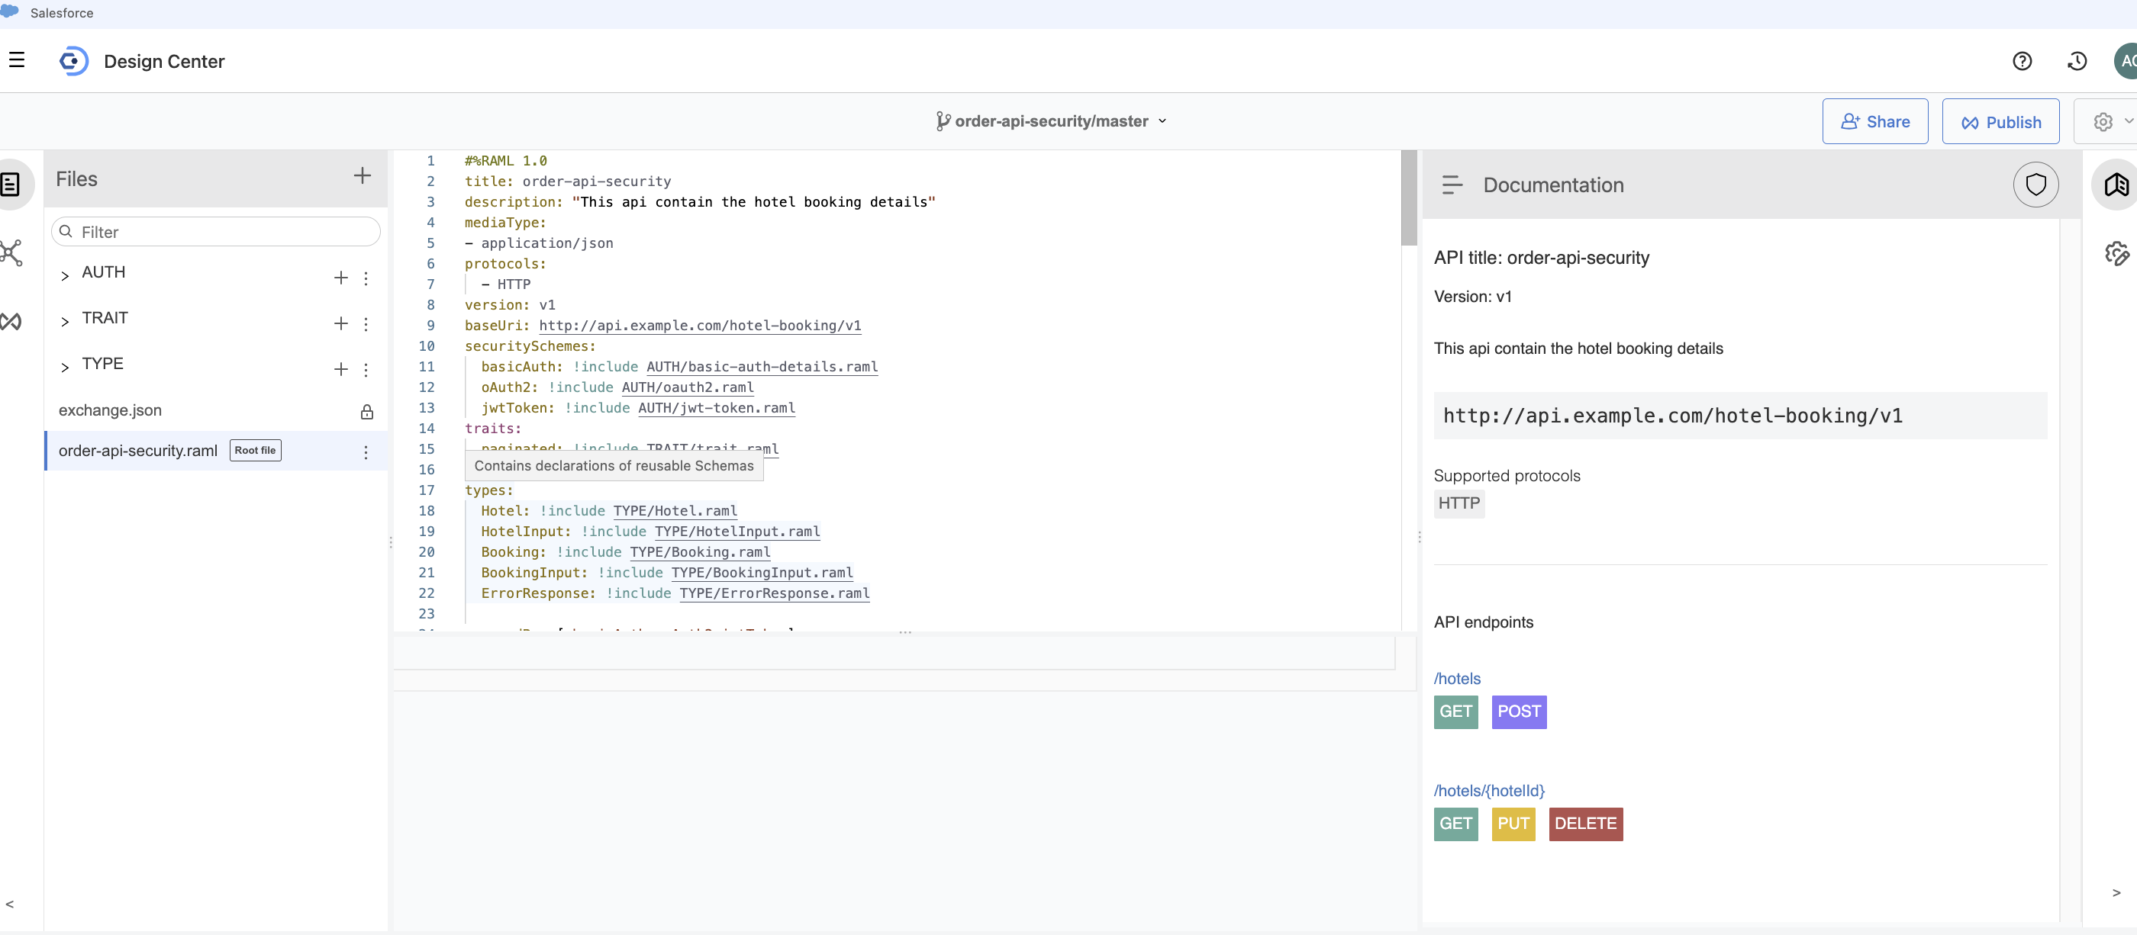
Task: Click the HTTP protocol tag
Action: tap(1459, 503)
